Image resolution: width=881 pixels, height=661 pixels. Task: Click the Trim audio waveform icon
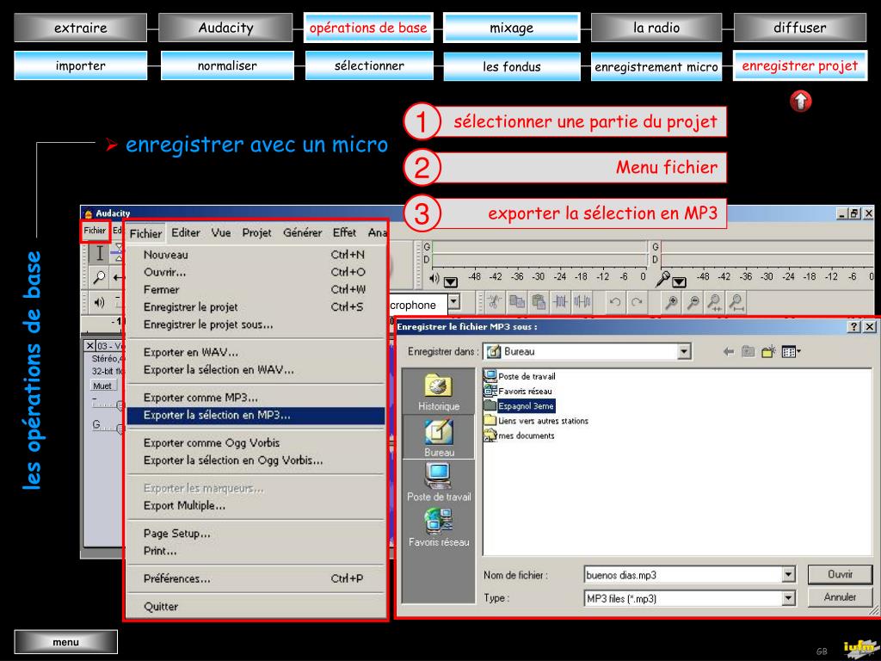(x=560, y=302)
